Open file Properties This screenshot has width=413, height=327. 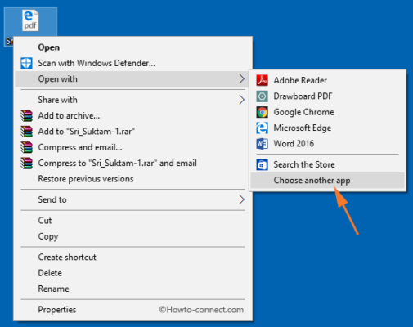(132, 310)
